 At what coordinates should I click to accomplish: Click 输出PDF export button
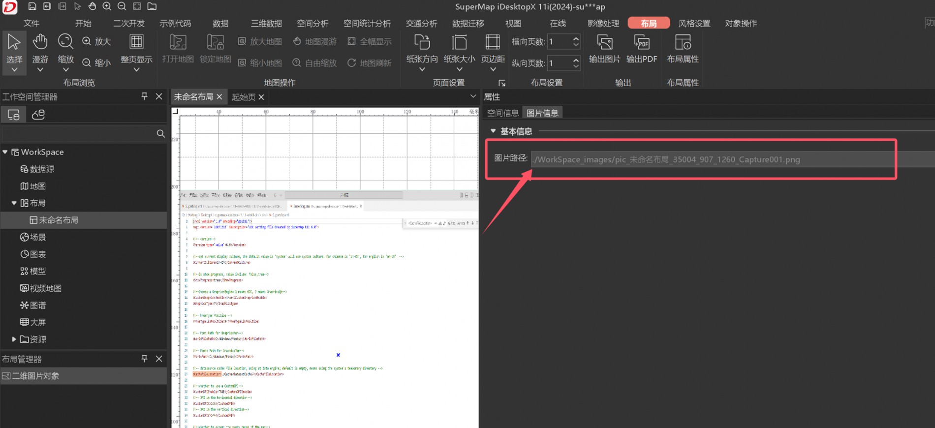pos(642,48)
